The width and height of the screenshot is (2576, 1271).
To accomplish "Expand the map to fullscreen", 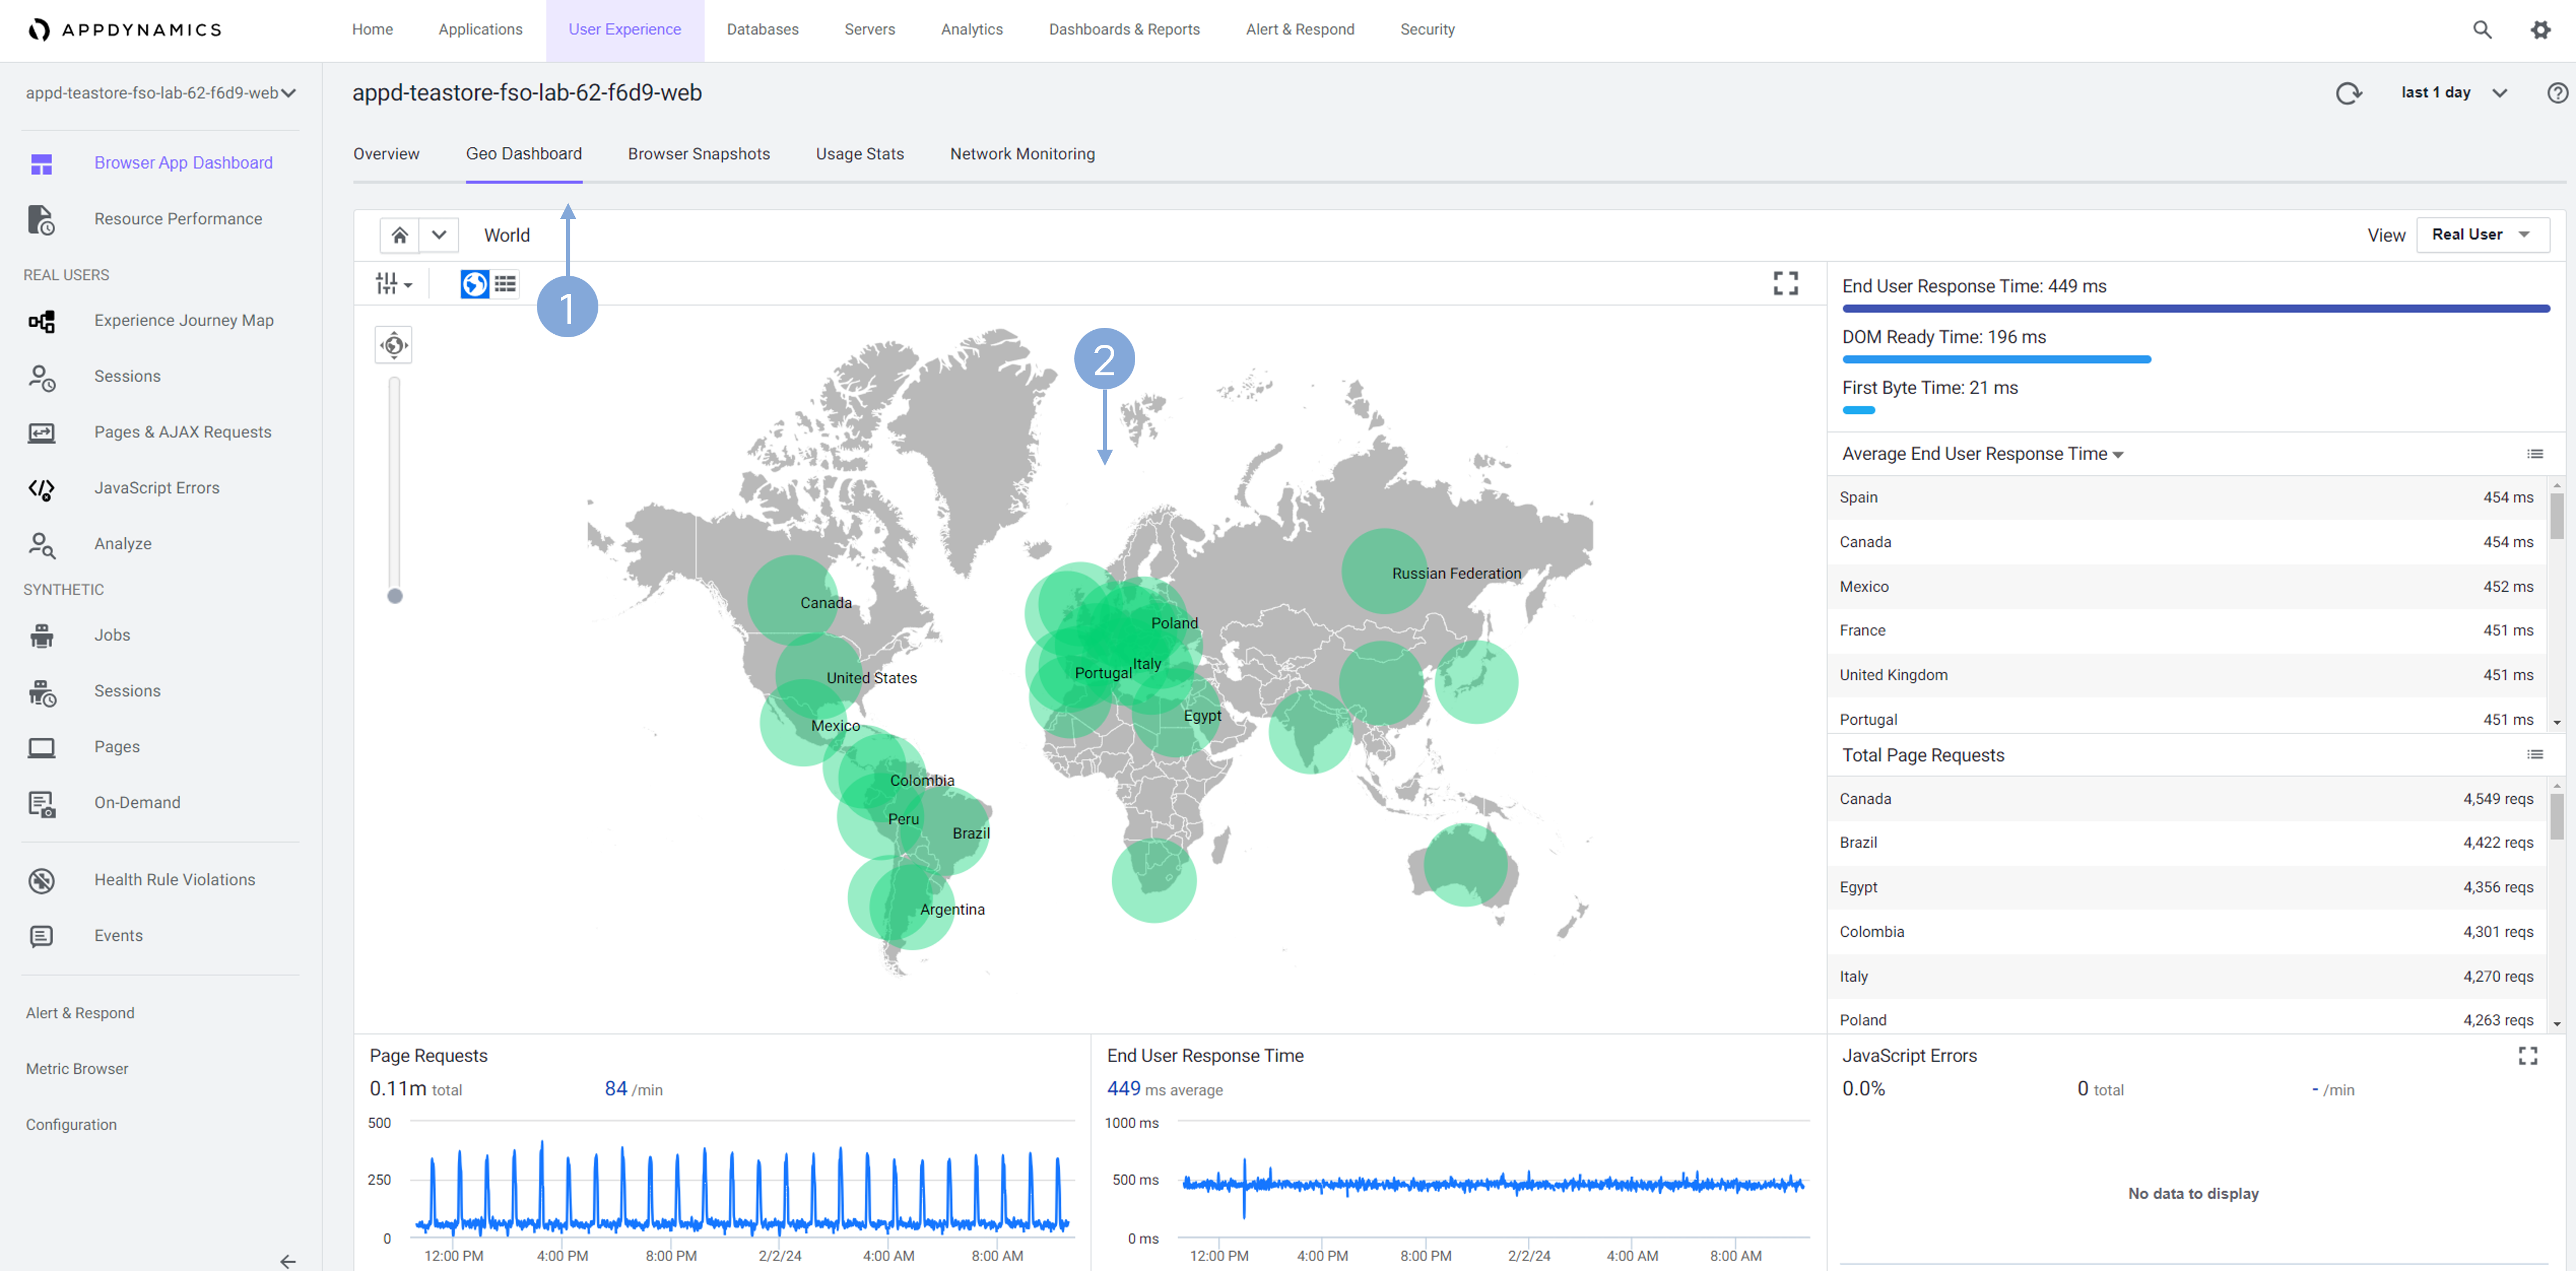I will [x=1785, y=283].
